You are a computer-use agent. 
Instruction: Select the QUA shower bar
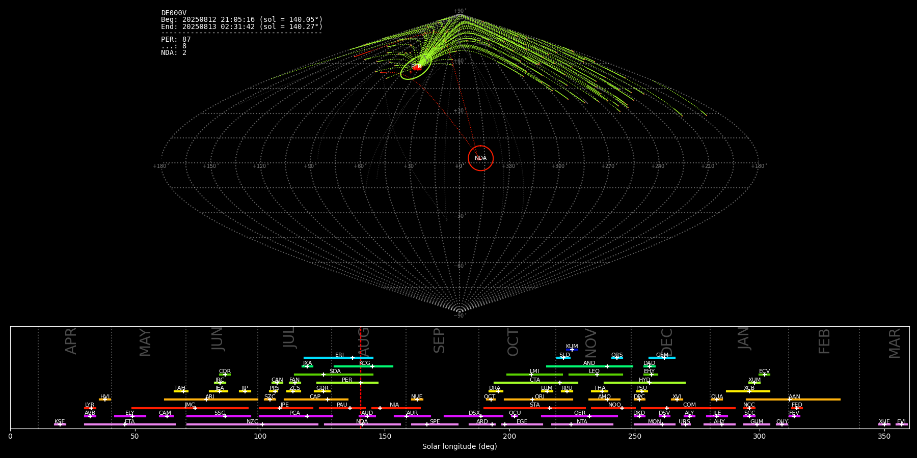717,399
